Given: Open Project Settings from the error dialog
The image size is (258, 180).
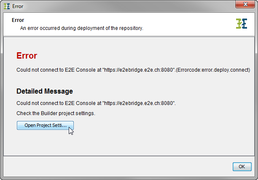Looking at the screenshot, I should pos(45,126).
